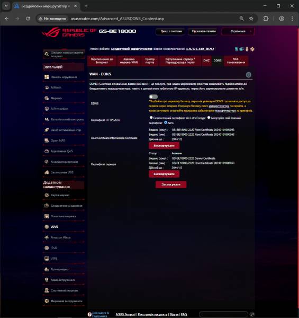Go back to the previous page

pos(7,19)
